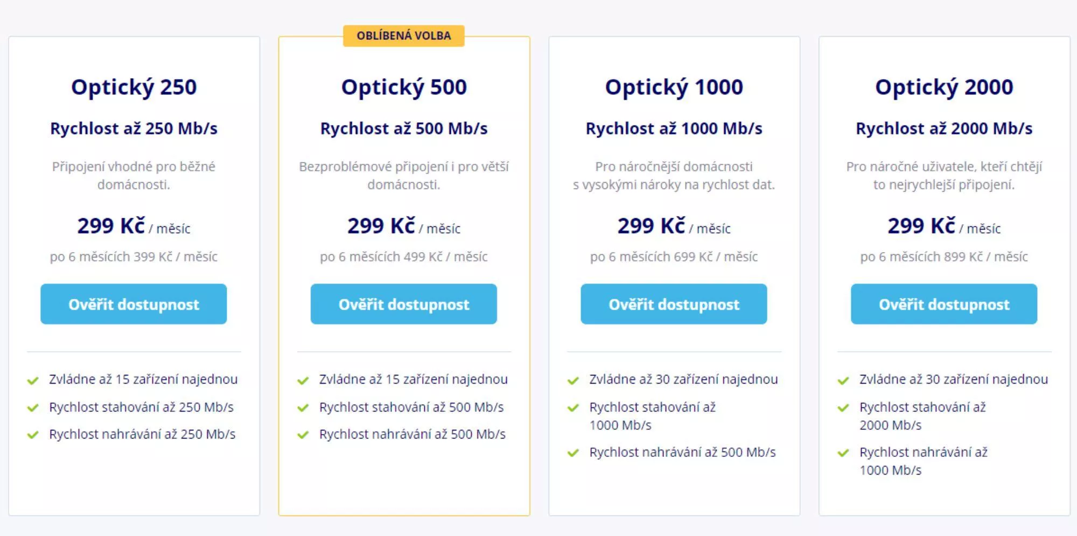Select the Optický 2000 plan title
Viewport: 1077px width, 536px height.
pyautogui.click(x=944, y=87)
